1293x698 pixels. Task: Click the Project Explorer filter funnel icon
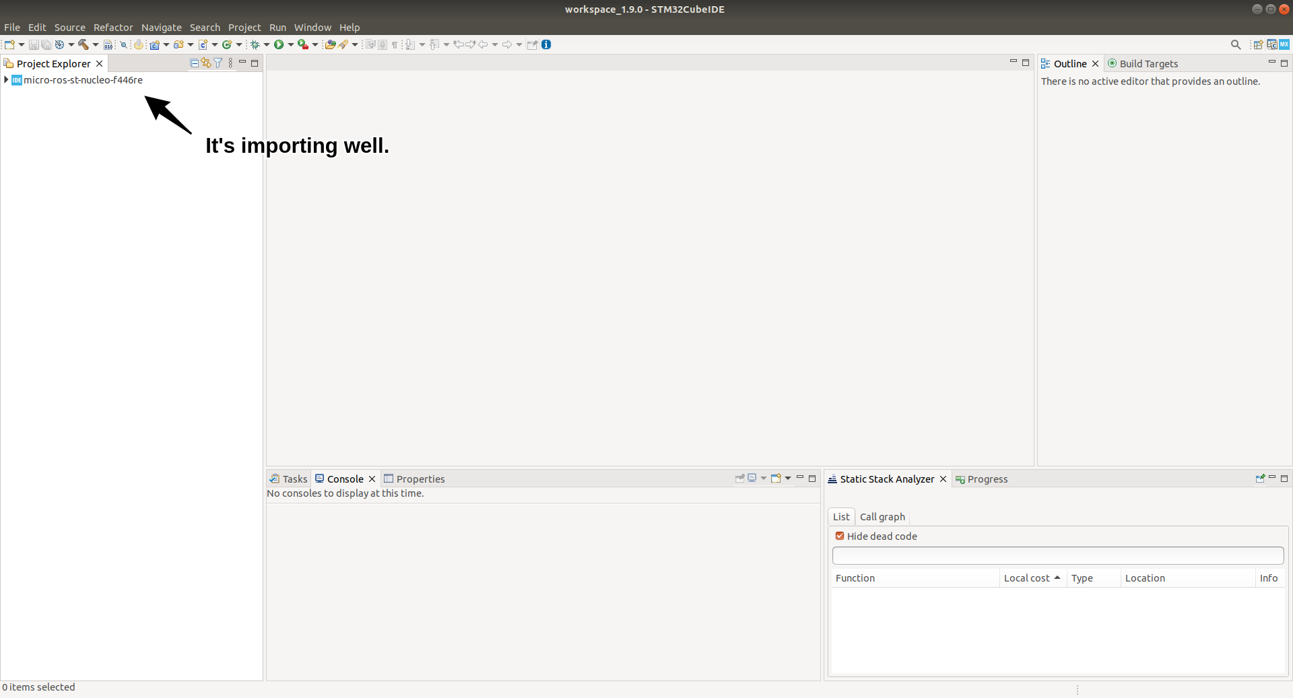point(218,63)
